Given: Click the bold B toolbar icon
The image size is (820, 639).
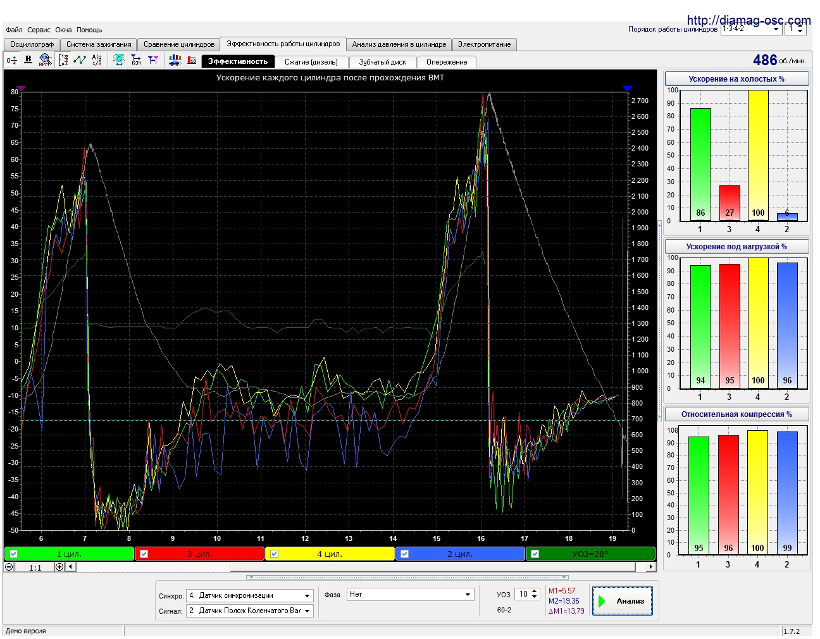Looking at the screenshot, I should [x=28, y=59].
